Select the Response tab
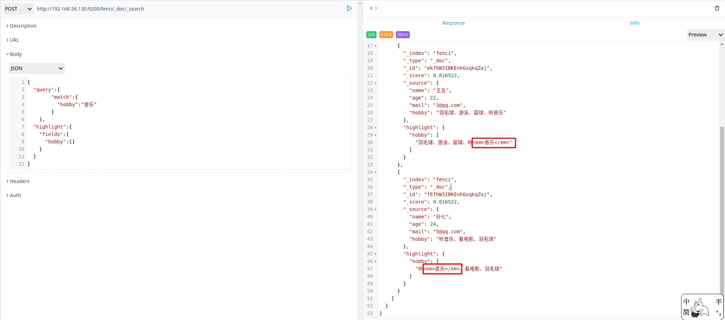Viewport: 725px width, 320px height. 453,23
